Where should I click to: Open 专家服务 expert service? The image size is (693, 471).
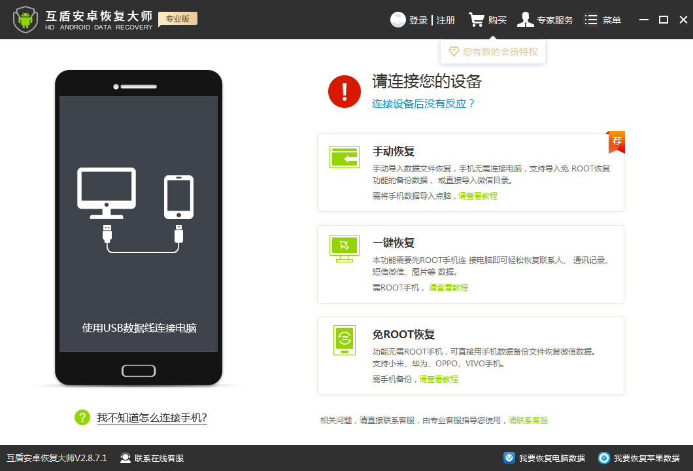(554, 20)
